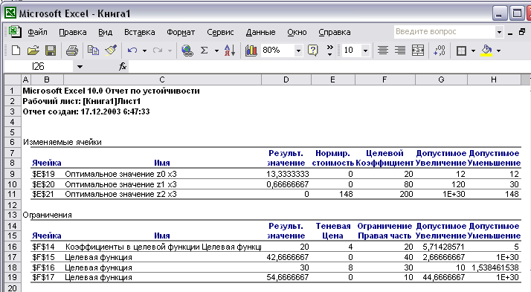
Task: Click the Excel logo in the title bar
Action: coord(10,13)
